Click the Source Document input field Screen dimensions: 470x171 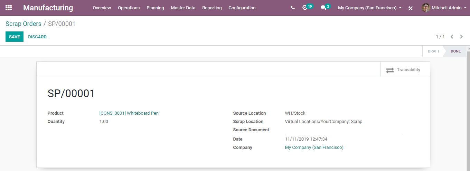(344, 130)
